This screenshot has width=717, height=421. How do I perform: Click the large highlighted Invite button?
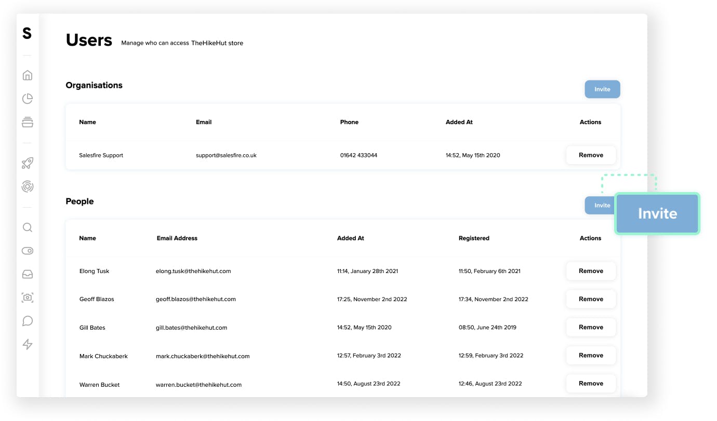[x=657, y=213]
